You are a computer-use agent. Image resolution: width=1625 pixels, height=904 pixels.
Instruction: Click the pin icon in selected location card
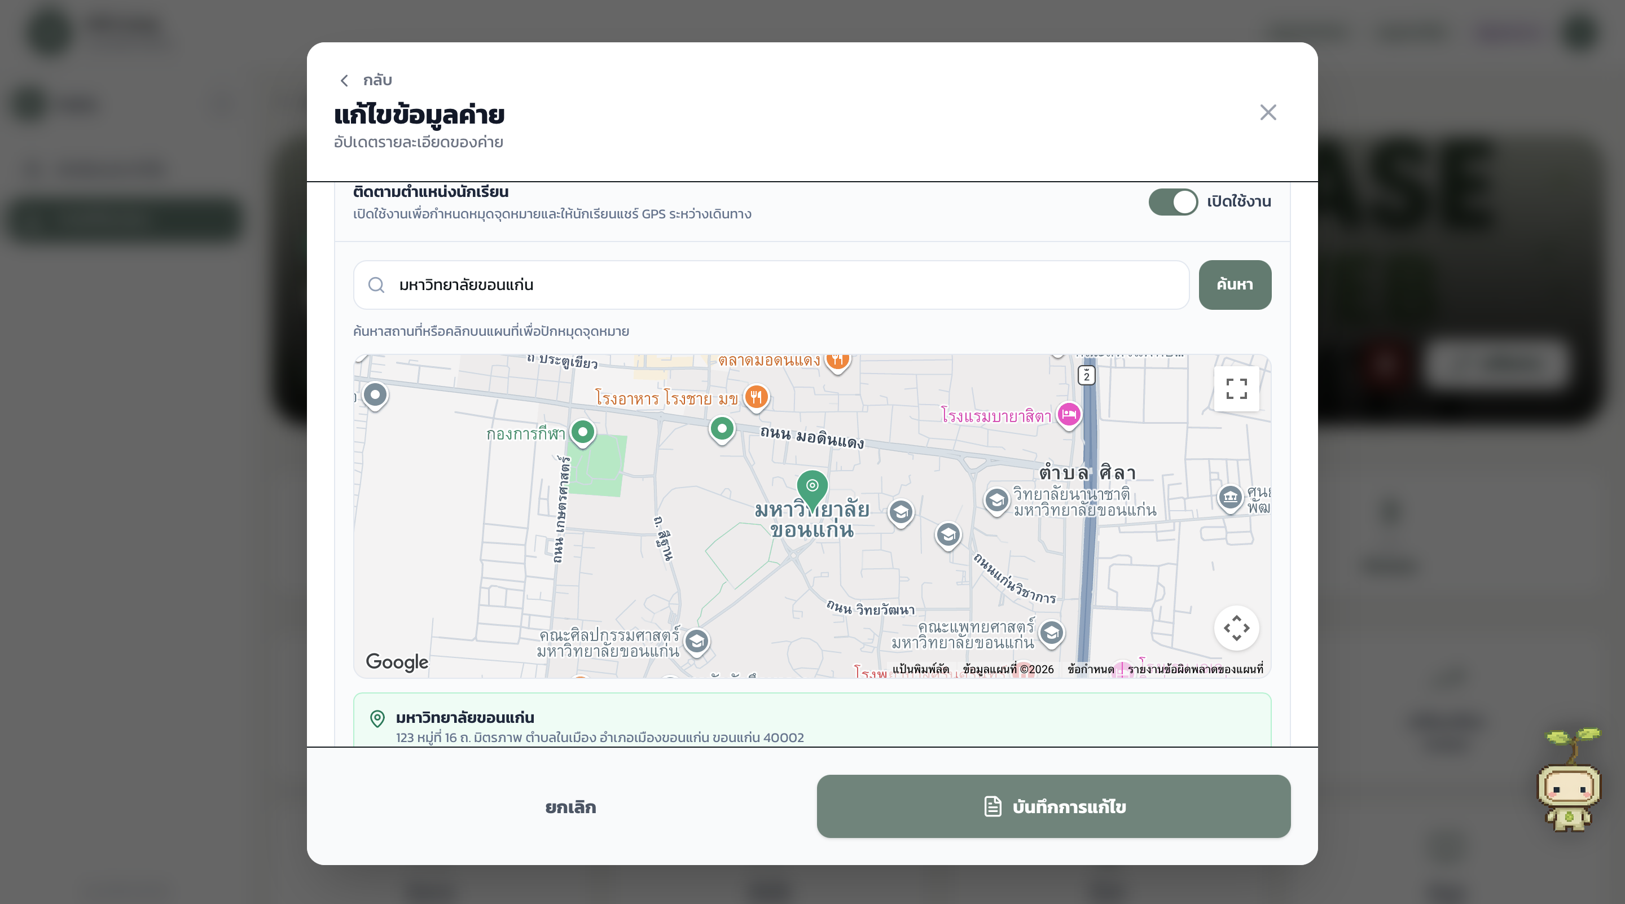[x=377, y=718]
